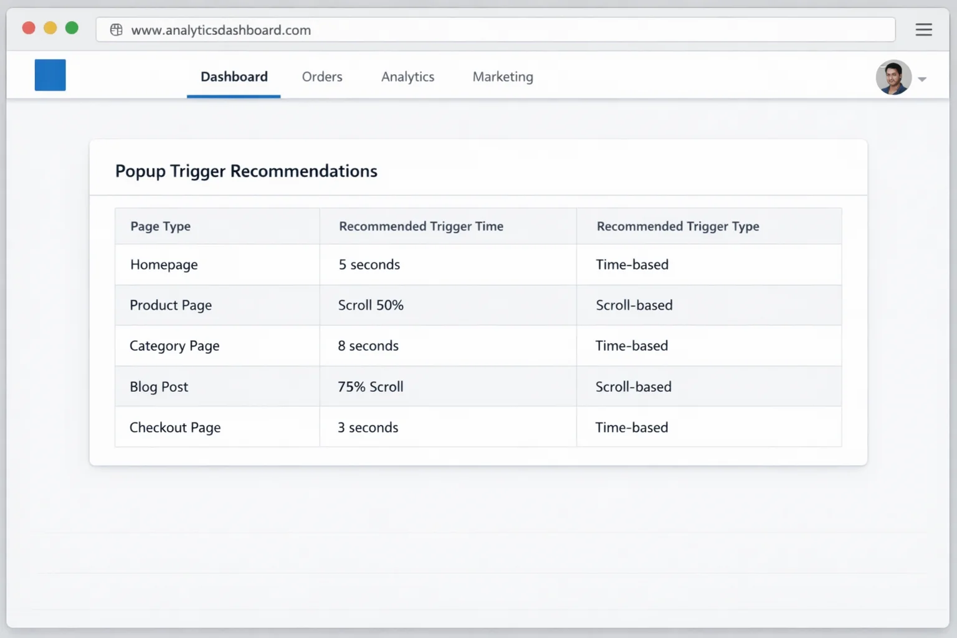Image resolution: width=957 pixels, height=638 pixels.
Task: Open the Marketing tab
Action: [503, 76]
